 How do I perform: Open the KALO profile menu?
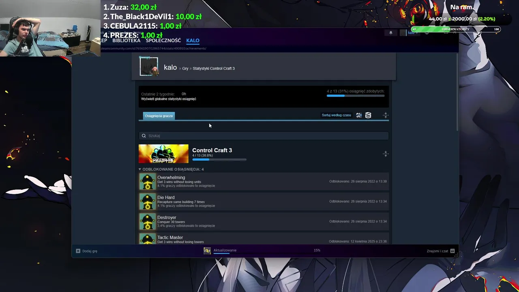[x=193, y=41]
